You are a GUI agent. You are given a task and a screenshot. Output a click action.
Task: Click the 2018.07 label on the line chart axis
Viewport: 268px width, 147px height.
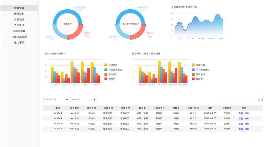pyautogui.click(x=180, y=38)
